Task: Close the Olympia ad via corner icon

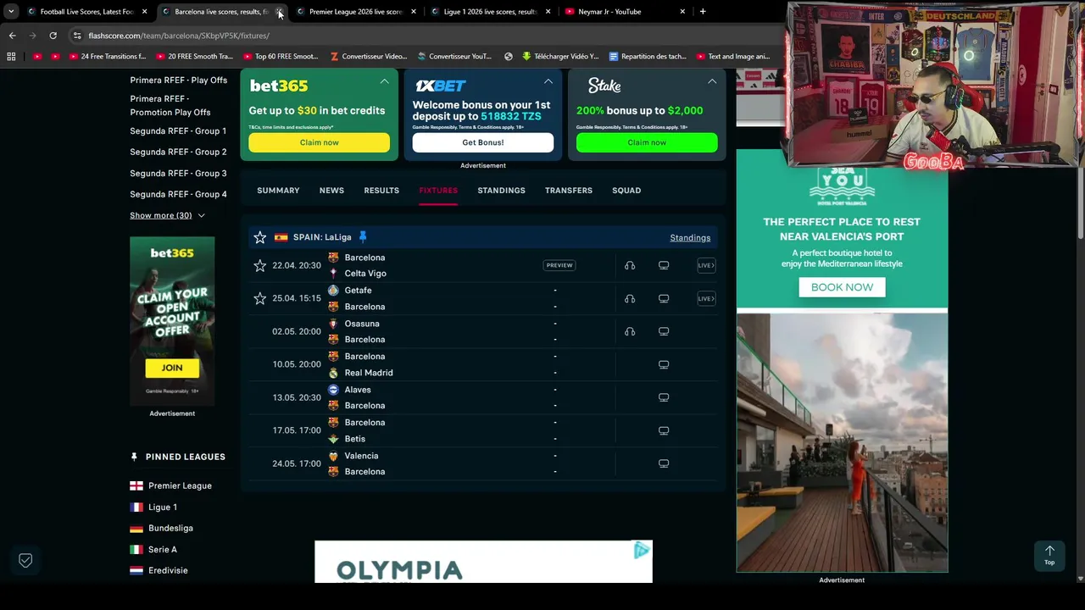Action: tap(642, 552)
